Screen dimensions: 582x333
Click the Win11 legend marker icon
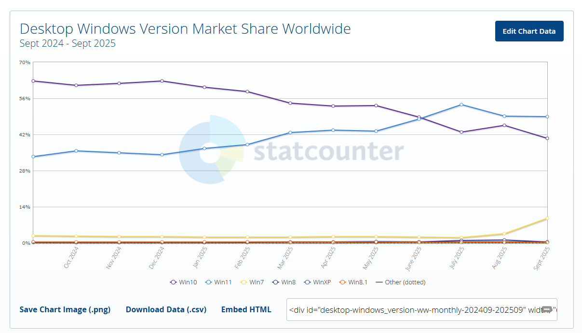pos(208,282)
